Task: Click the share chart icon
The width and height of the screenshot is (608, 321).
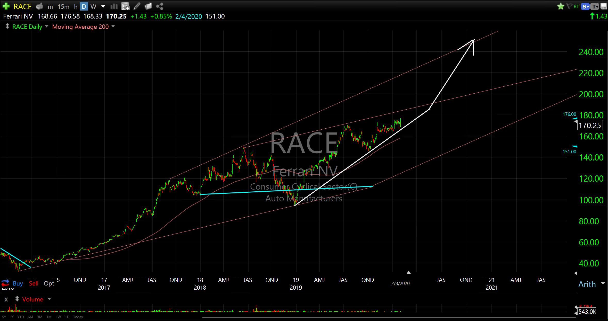Action: coord(160,6)
